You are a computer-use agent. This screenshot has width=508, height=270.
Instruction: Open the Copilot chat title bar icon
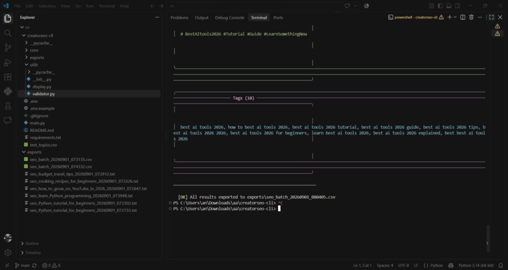[347, 6]
